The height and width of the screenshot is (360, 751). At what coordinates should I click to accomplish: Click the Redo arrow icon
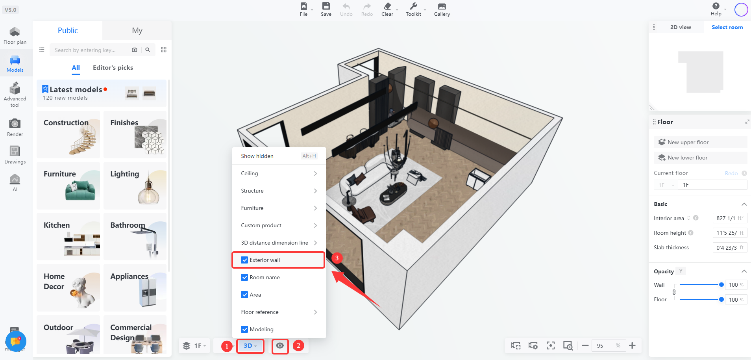pyautogui.click(x=367, y=6)
